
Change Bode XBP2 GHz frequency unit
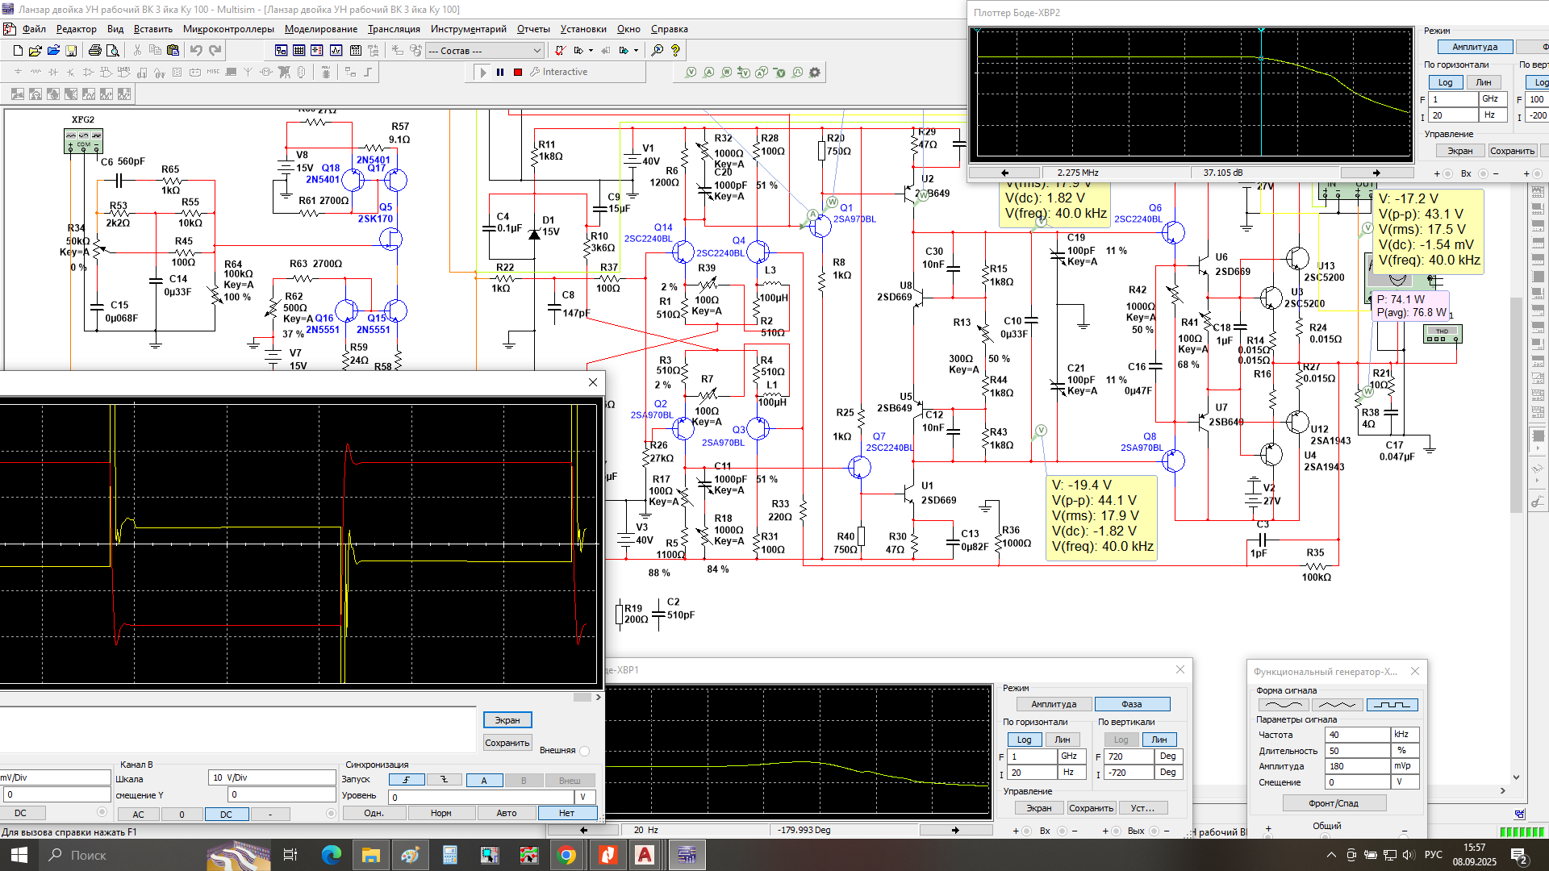click(x=1493, y=99)
